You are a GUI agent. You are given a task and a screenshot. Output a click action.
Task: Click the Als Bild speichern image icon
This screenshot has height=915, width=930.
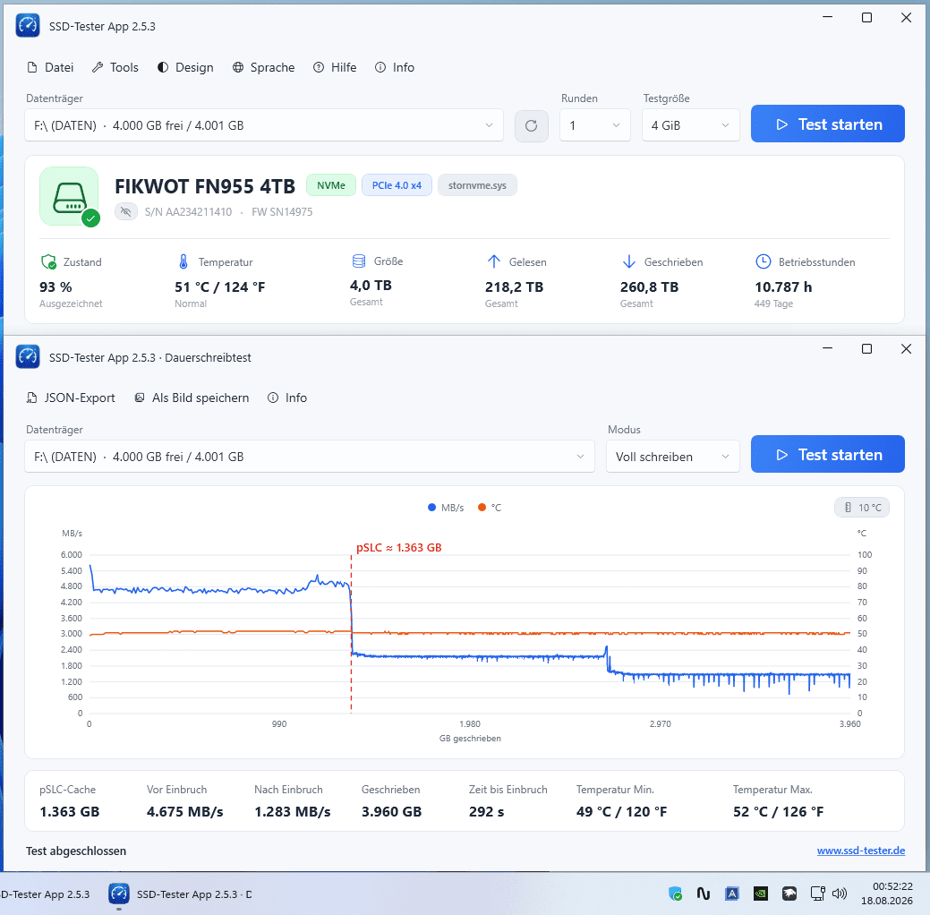(140, 398)
